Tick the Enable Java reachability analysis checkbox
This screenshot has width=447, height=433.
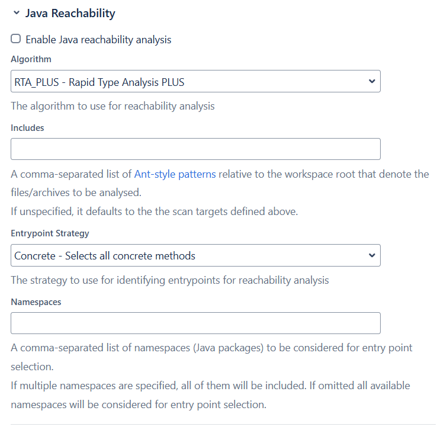point(16,39)
